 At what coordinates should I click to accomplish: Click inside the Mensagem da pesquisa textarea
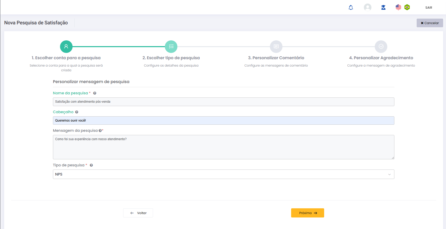pyautogui.click(x=223, y=147)
